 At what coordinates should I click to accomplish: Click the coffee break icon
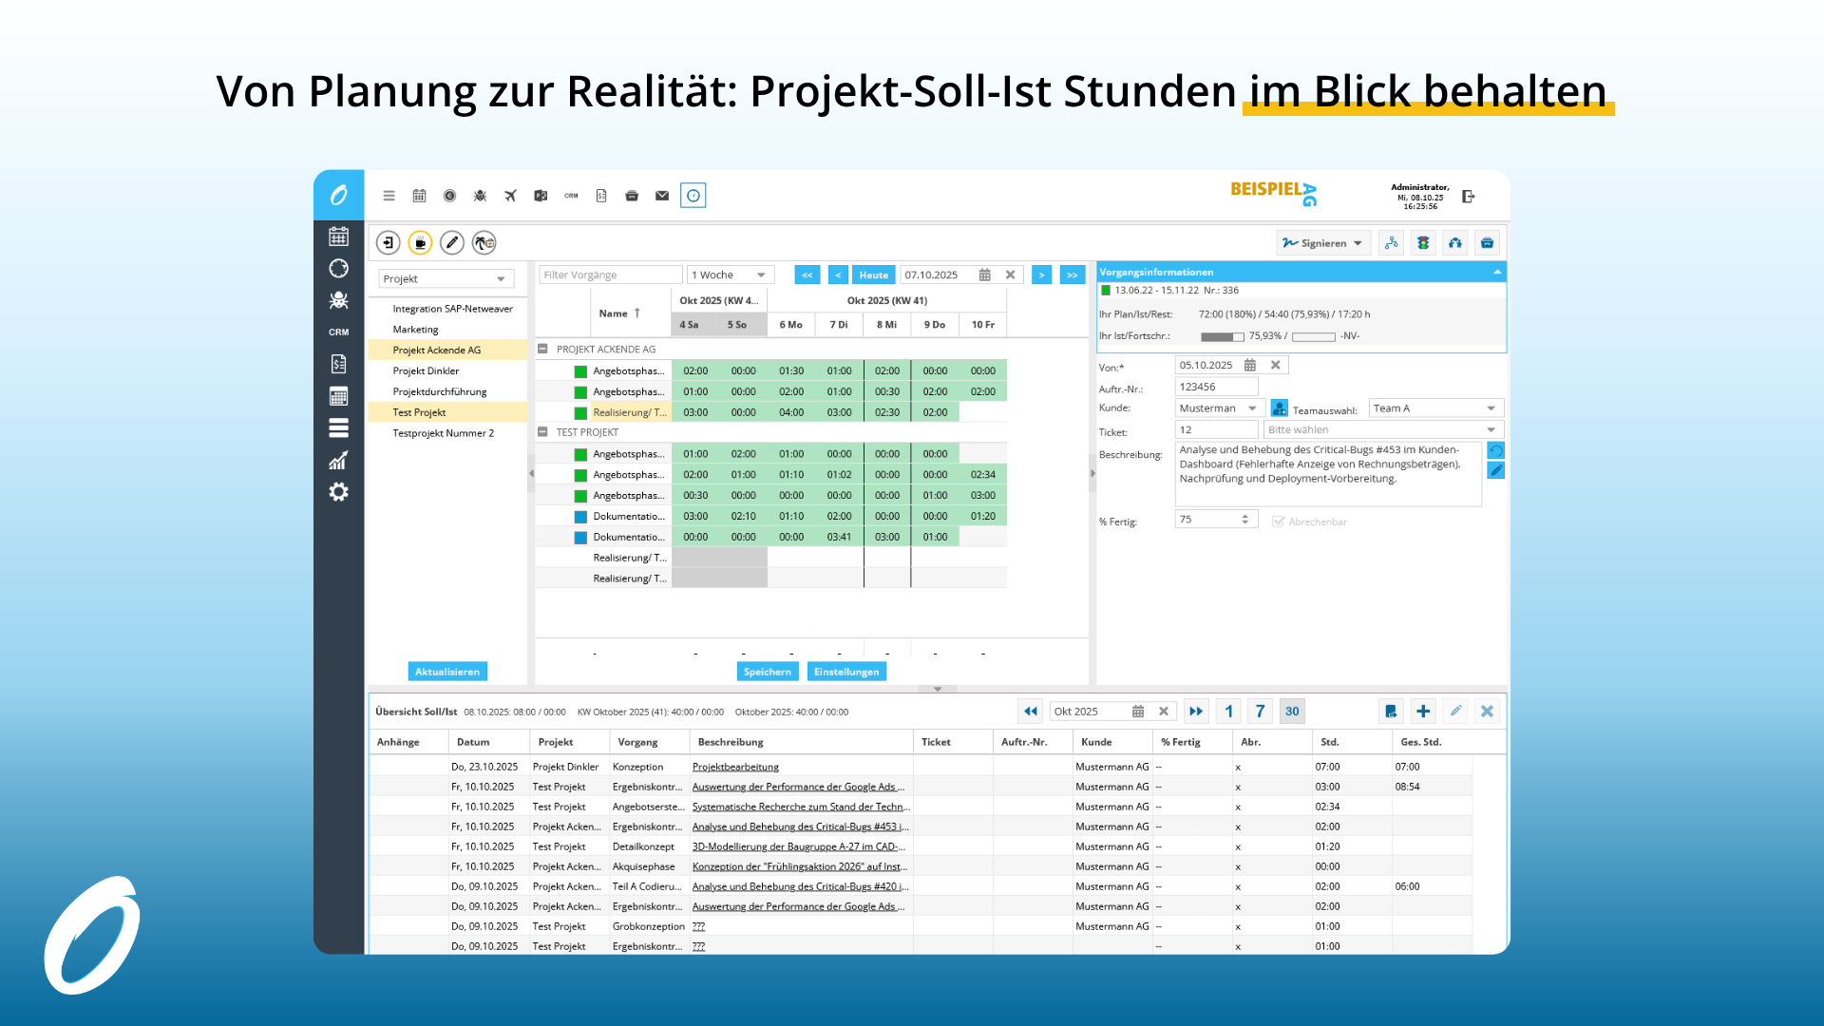point(420,243)
